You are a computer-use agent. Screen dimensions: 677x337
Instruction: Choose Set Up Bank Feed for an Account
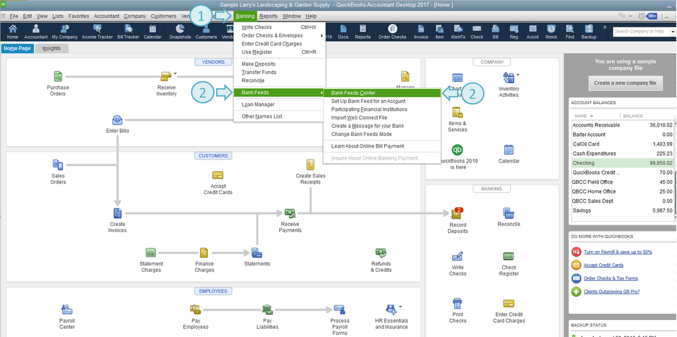(x=382, y=101)
